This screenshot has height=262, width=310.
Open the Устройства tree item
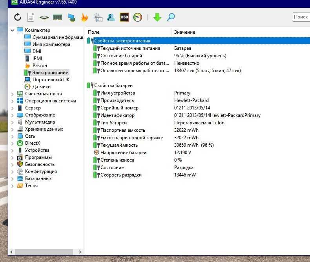pos(37,150)
